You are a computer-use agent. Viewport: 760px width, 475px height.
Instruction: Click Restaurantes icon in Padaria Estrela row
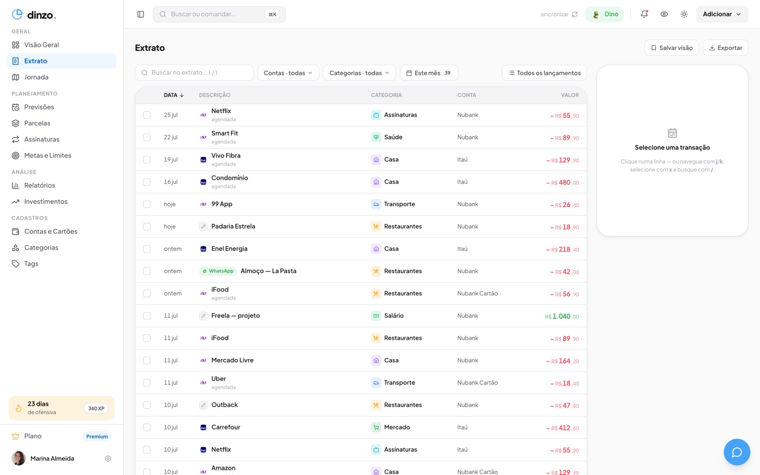(376, 227)
